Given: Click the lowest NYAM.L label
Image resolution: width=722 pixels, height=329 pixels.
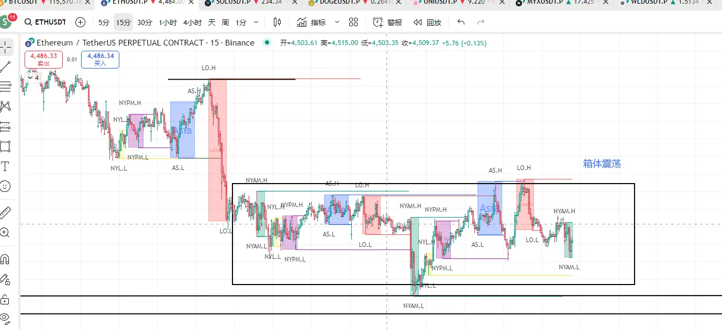Looking at the screenshot, I should (x=414, y=306).
